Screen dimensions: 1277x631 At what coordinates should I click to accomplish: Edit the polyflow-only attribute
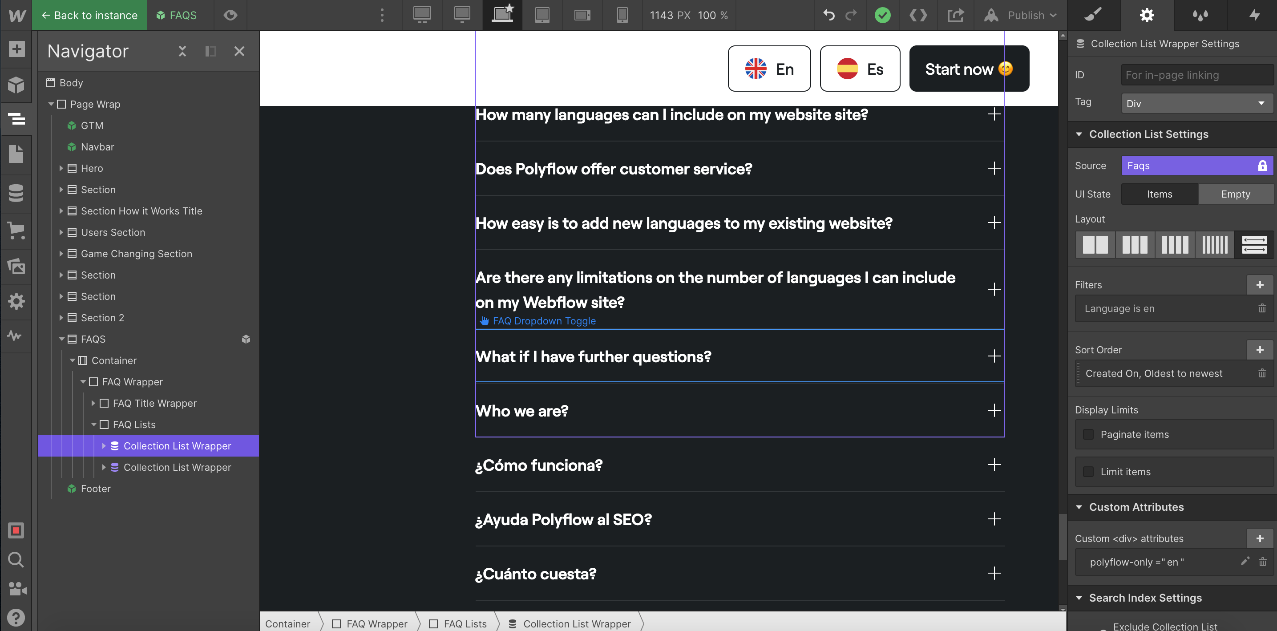point(1245,561)
